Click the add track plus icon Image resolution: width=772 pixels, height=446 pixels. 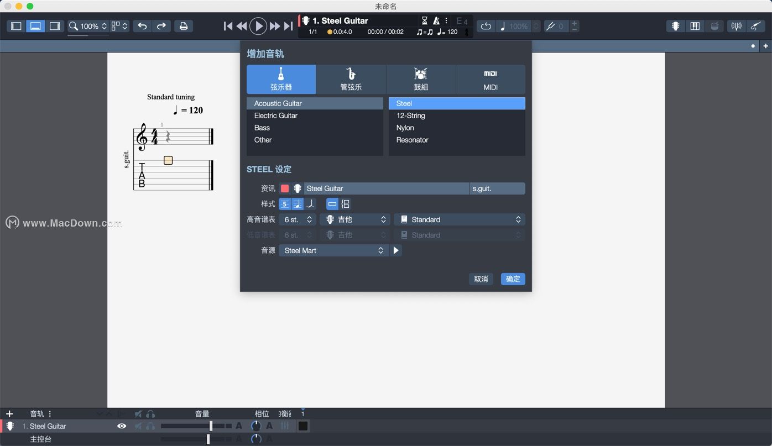coord(9,413)
